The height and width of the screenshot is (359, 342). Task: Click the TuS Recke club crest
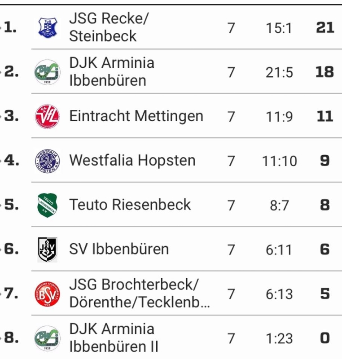[x=48, y=28]
